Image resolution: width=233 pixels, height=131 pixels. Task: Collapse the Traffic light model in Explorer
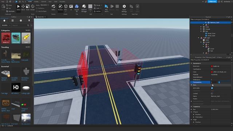point(199,38)
